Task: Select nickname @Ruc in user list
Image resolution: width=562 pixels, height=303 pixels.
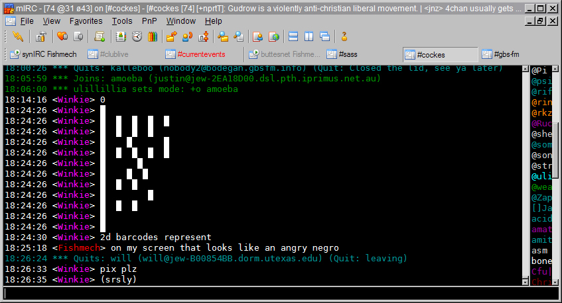Action: (x=541, y=124)
